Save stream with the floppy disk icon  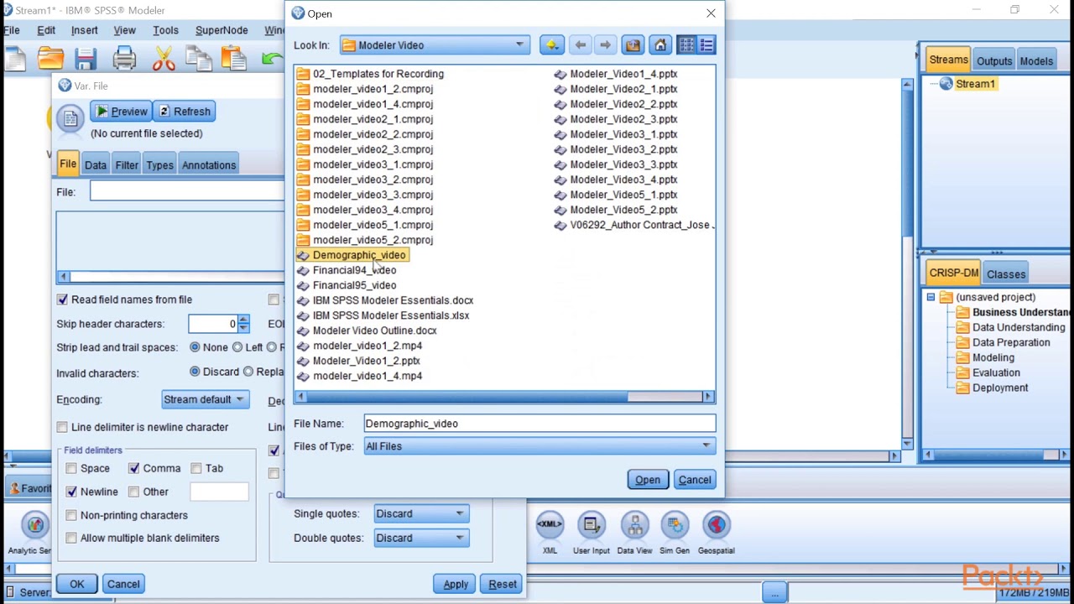pos(86,58)
